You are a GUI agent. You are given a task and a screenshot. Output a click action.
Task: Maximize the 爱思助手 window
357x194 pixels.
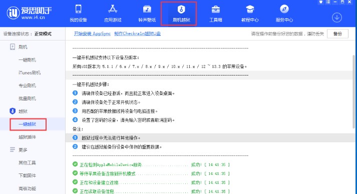pyautogui.click(x=342, y=2)
